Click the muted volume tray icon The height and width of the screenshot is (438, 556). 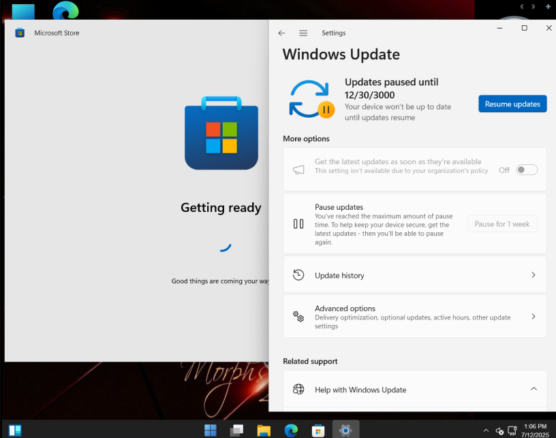click(x=499, y=431)
